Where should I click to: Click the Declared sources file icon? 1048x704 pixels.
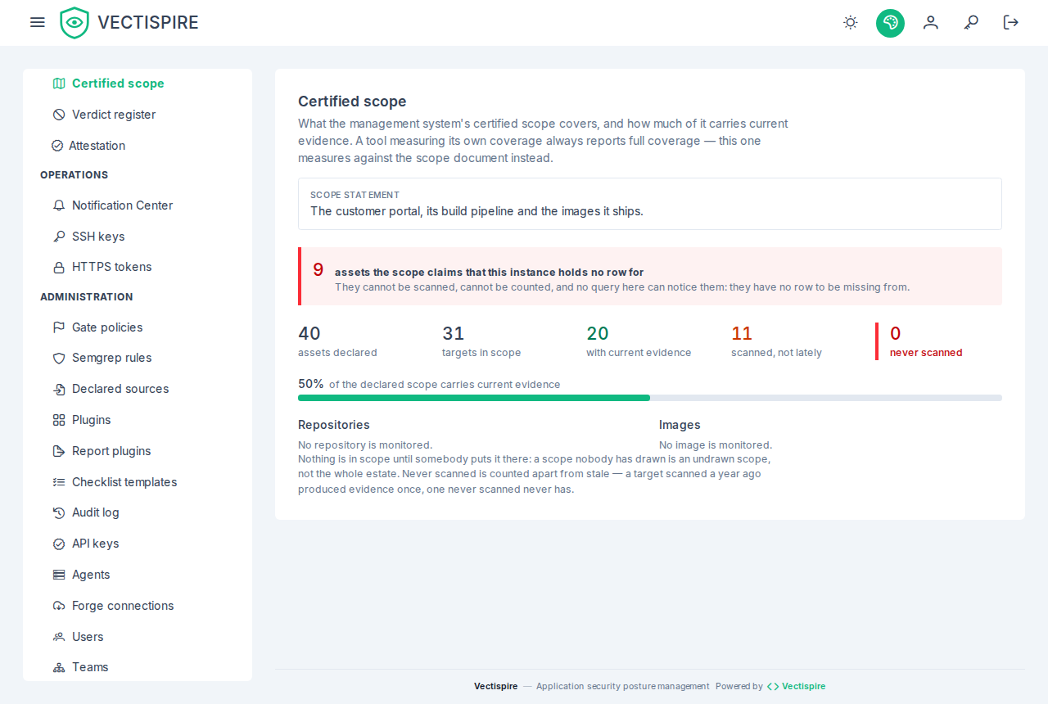click(59, 389)
